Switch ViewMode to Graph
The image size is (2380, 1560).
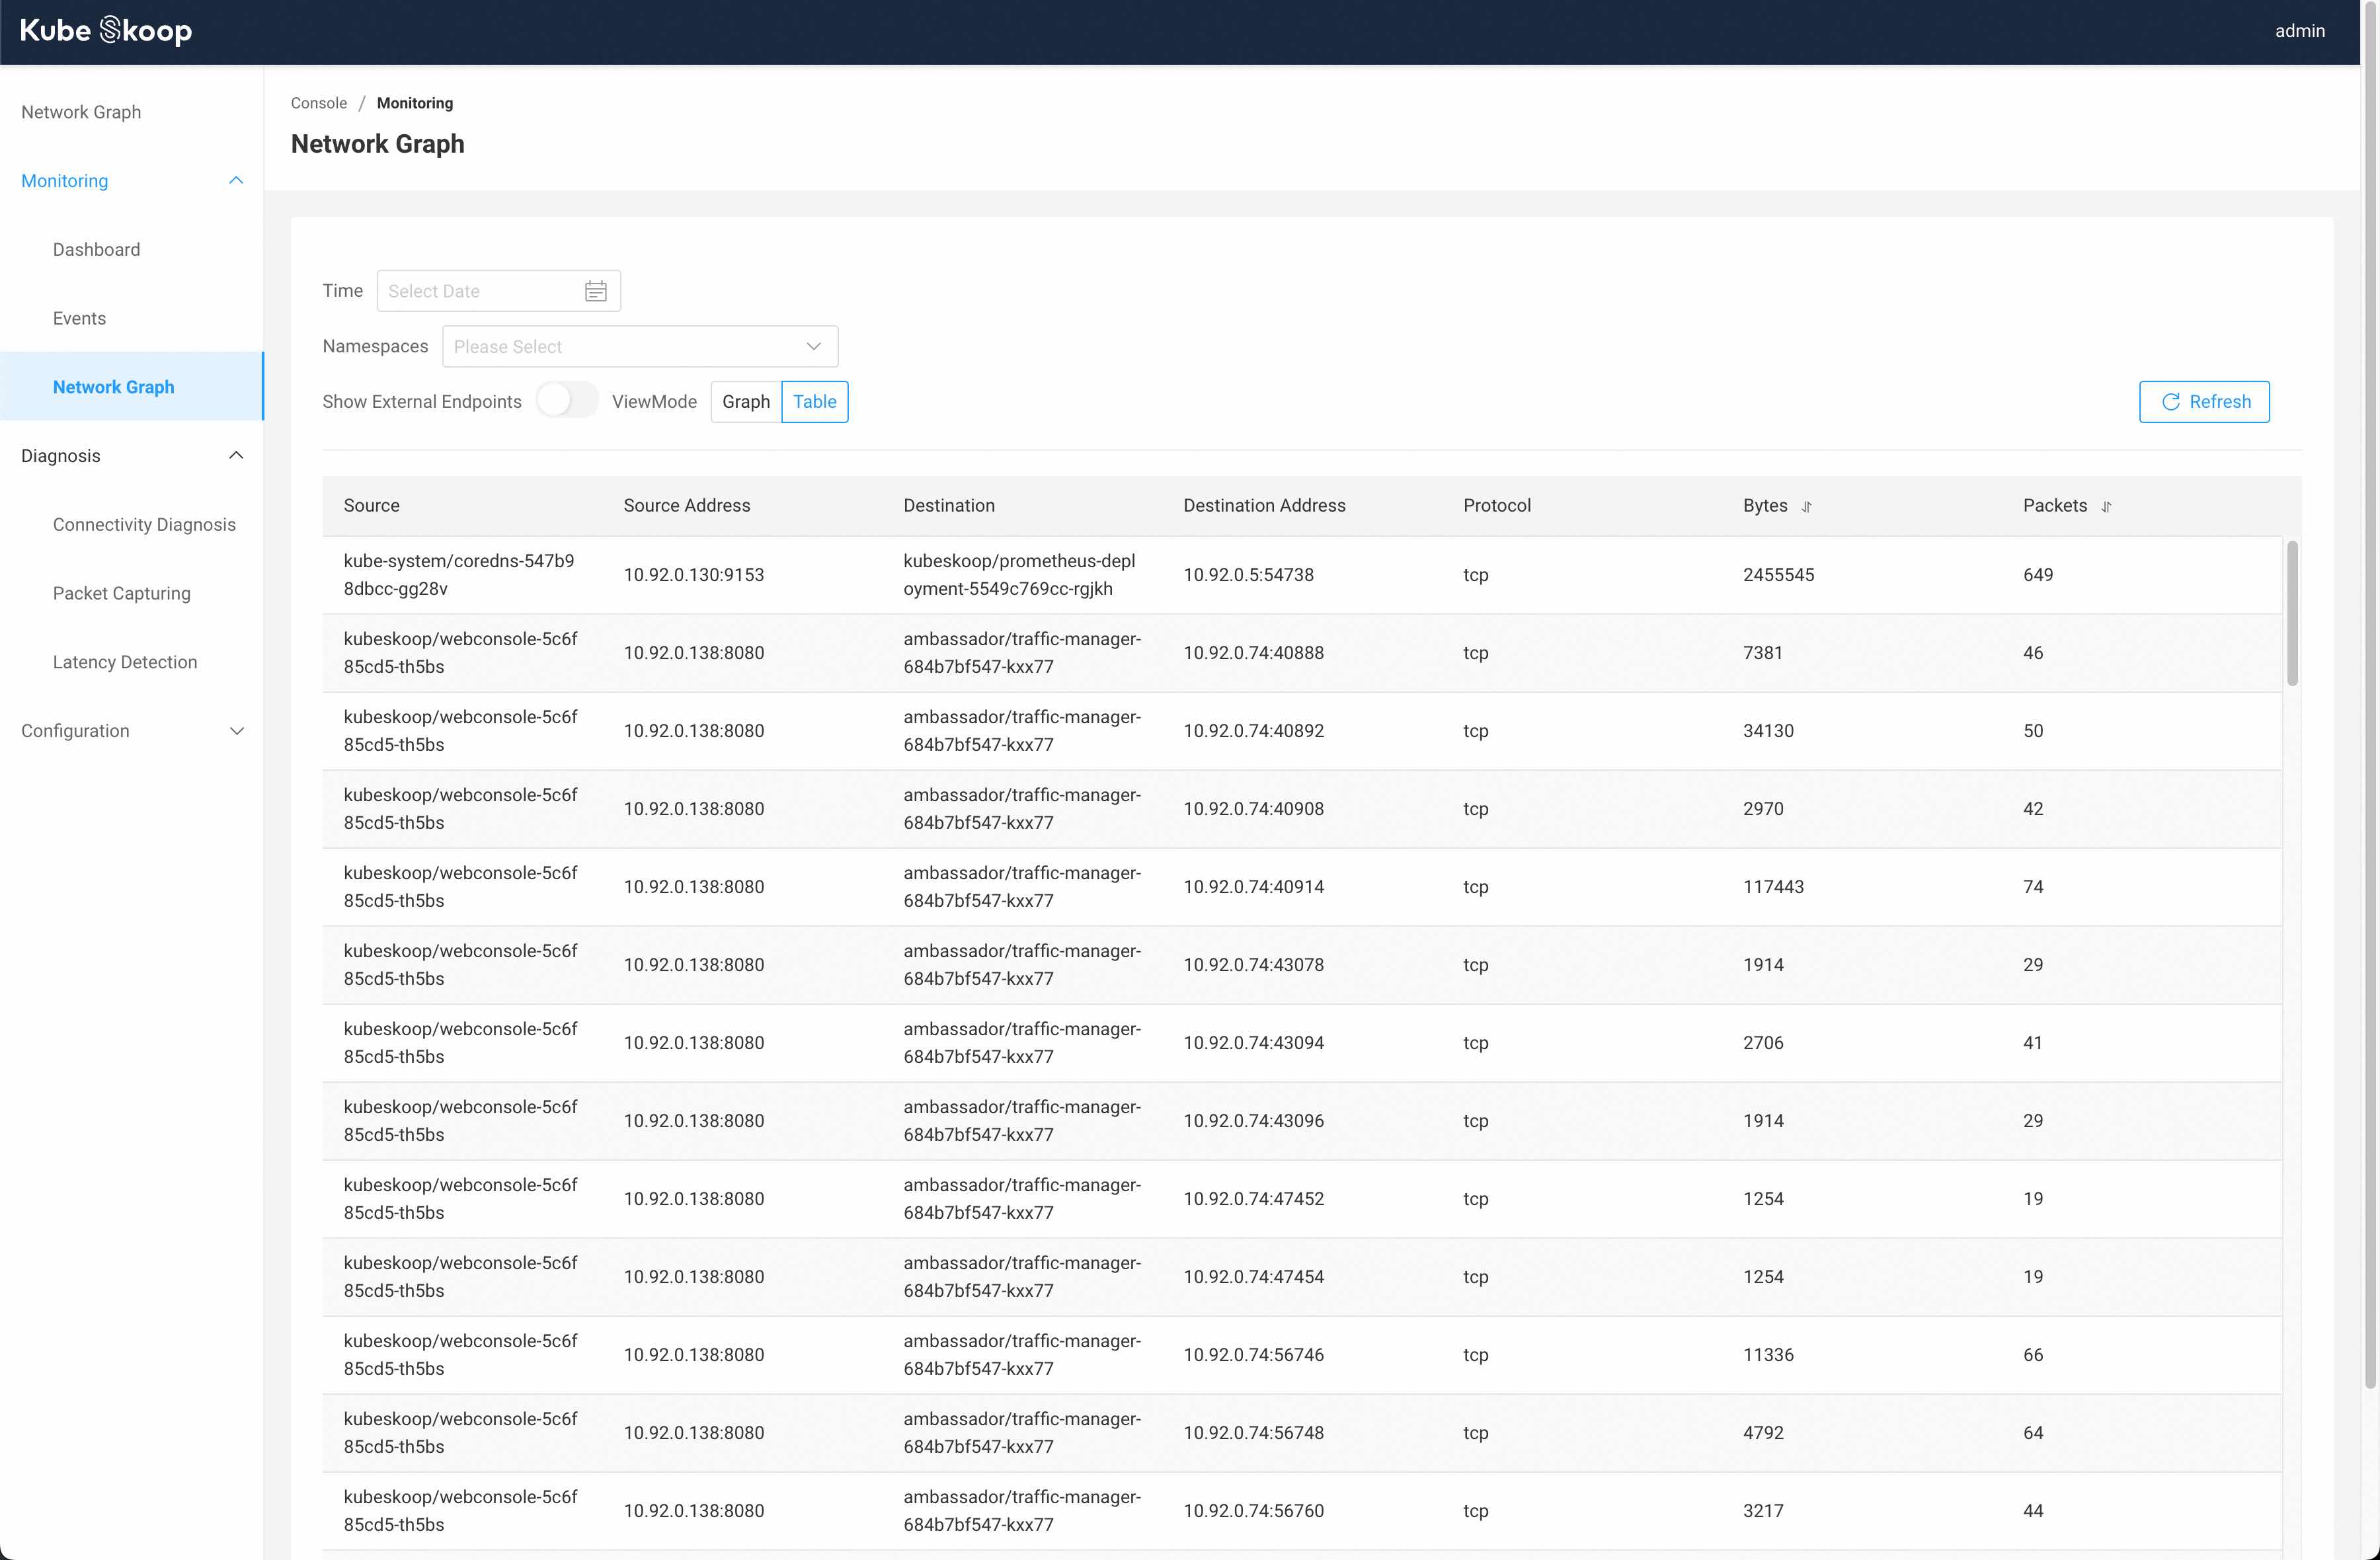[745, 402]
